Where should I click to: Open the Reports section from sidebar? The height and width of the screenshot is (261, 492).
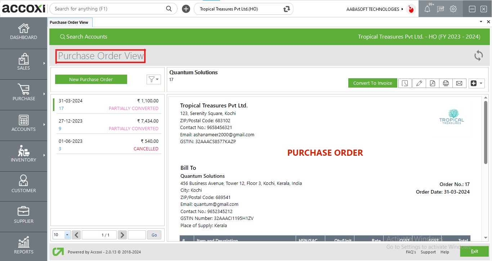click(x=23, y=247)
